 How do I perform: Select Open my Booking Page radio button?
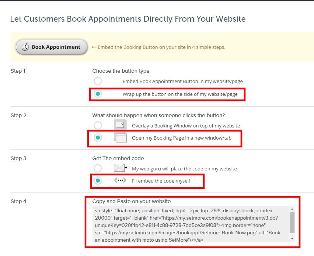pos(98,137)
